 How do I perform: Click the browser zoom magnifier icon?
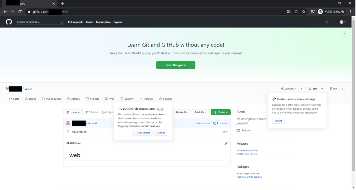pos(296,12)
